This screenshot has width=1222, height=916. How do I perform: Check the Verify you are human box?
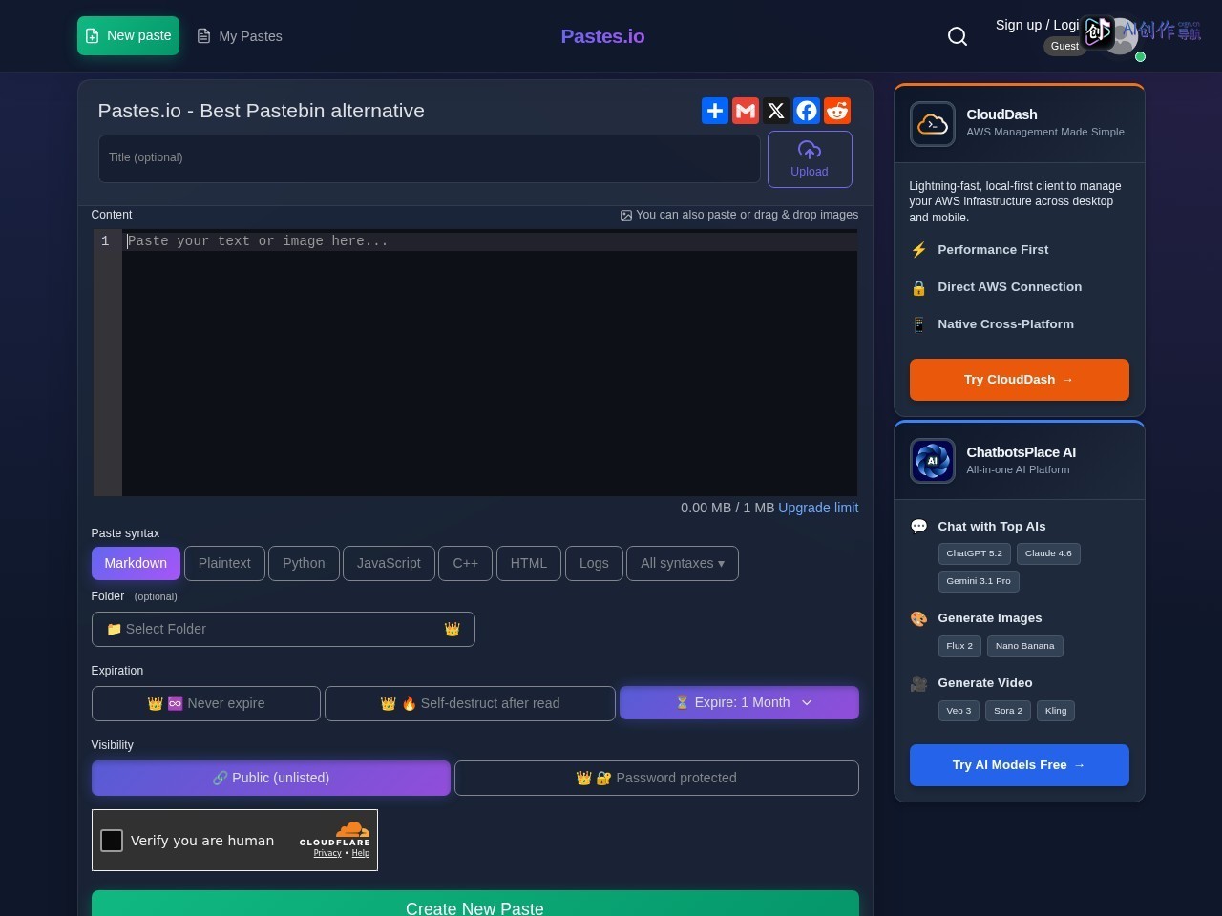click(112, 841)
